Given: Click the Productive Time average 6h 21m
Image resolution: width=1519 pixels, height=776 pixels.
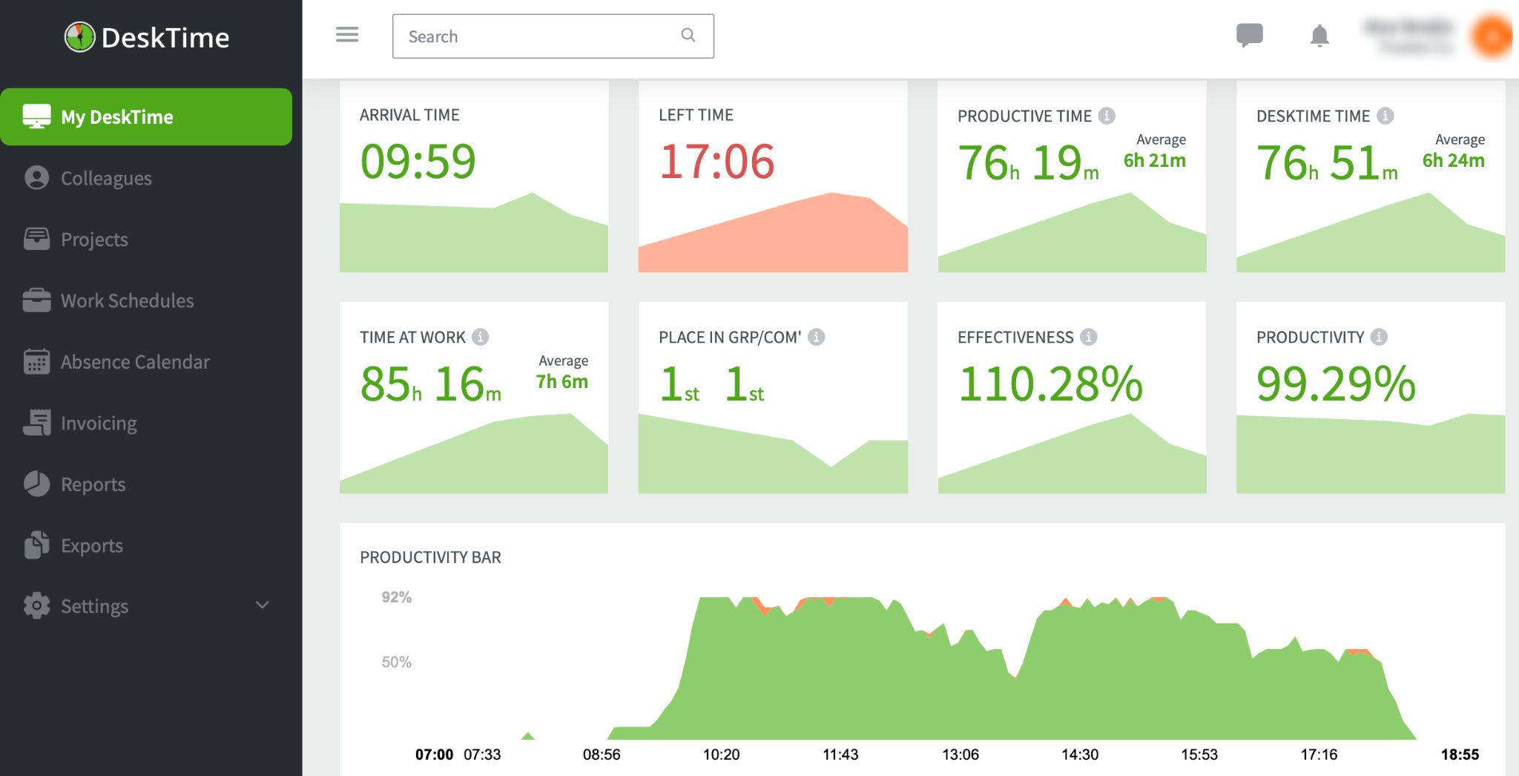Looking at the screenshot, I should click(1155, 160).
